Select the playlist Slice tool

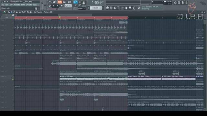[22, 12]
